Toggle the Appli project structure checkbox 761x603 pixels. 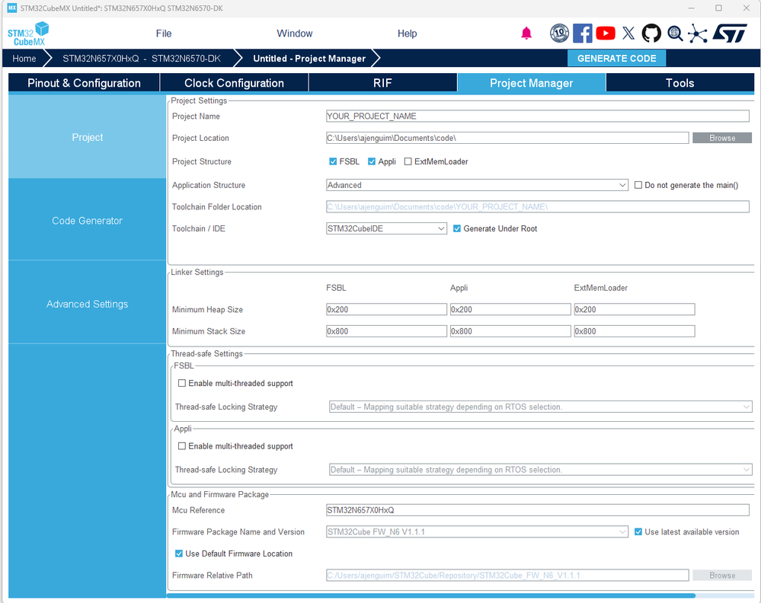pyautogui.click(x=372, y=161)
